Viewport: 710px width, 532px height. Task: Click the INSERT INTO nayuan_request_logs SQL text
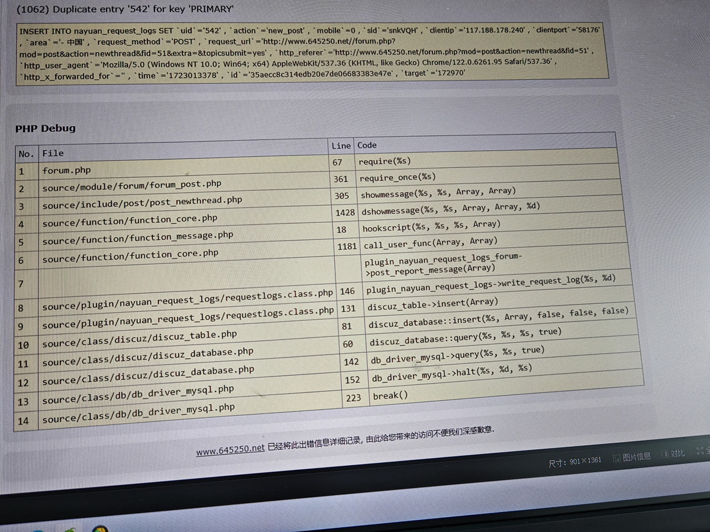coord(312,54)
